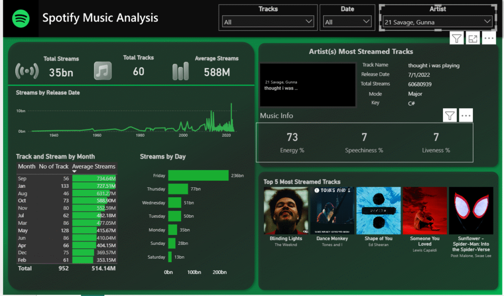Viewport: 504px width, 296px height.
Task: Click the Total Streams broadcast icon
Action: pyautogui.click(x=27, y=71)
